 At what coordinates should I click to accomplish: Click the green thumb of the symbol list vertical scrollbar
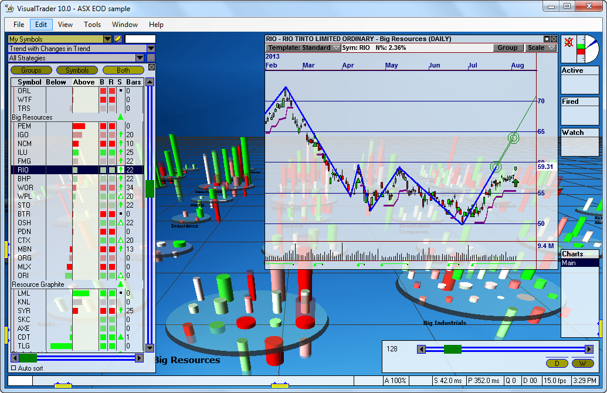coord(150,188)
